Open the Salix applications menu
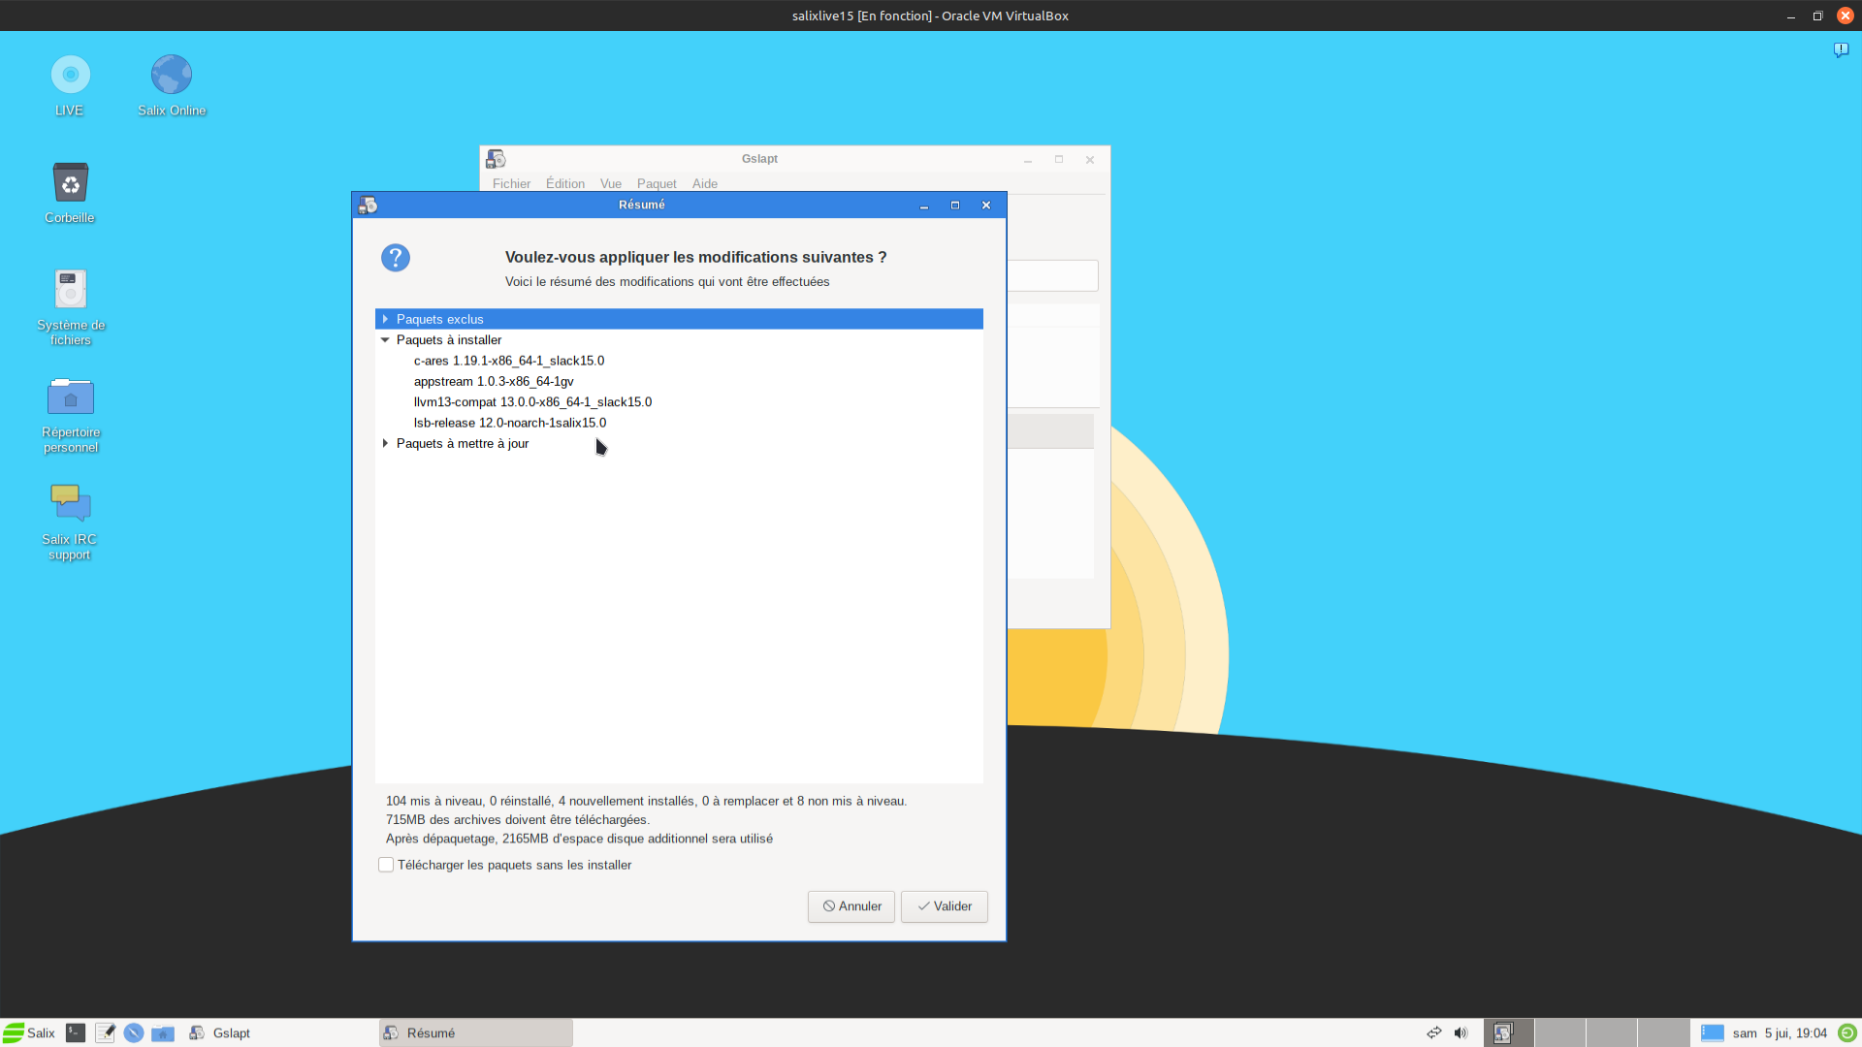1862x1047 pixels. (29, 1032)
